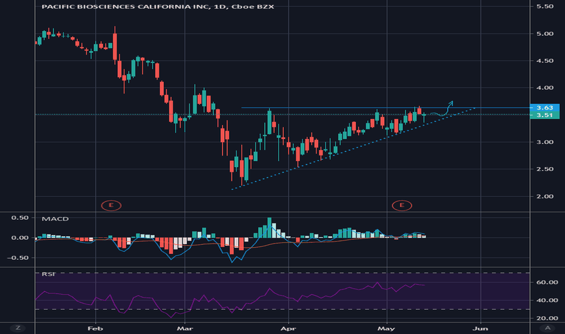Select the RSI indicator label
565x334 pixels.
click(48, 274)
